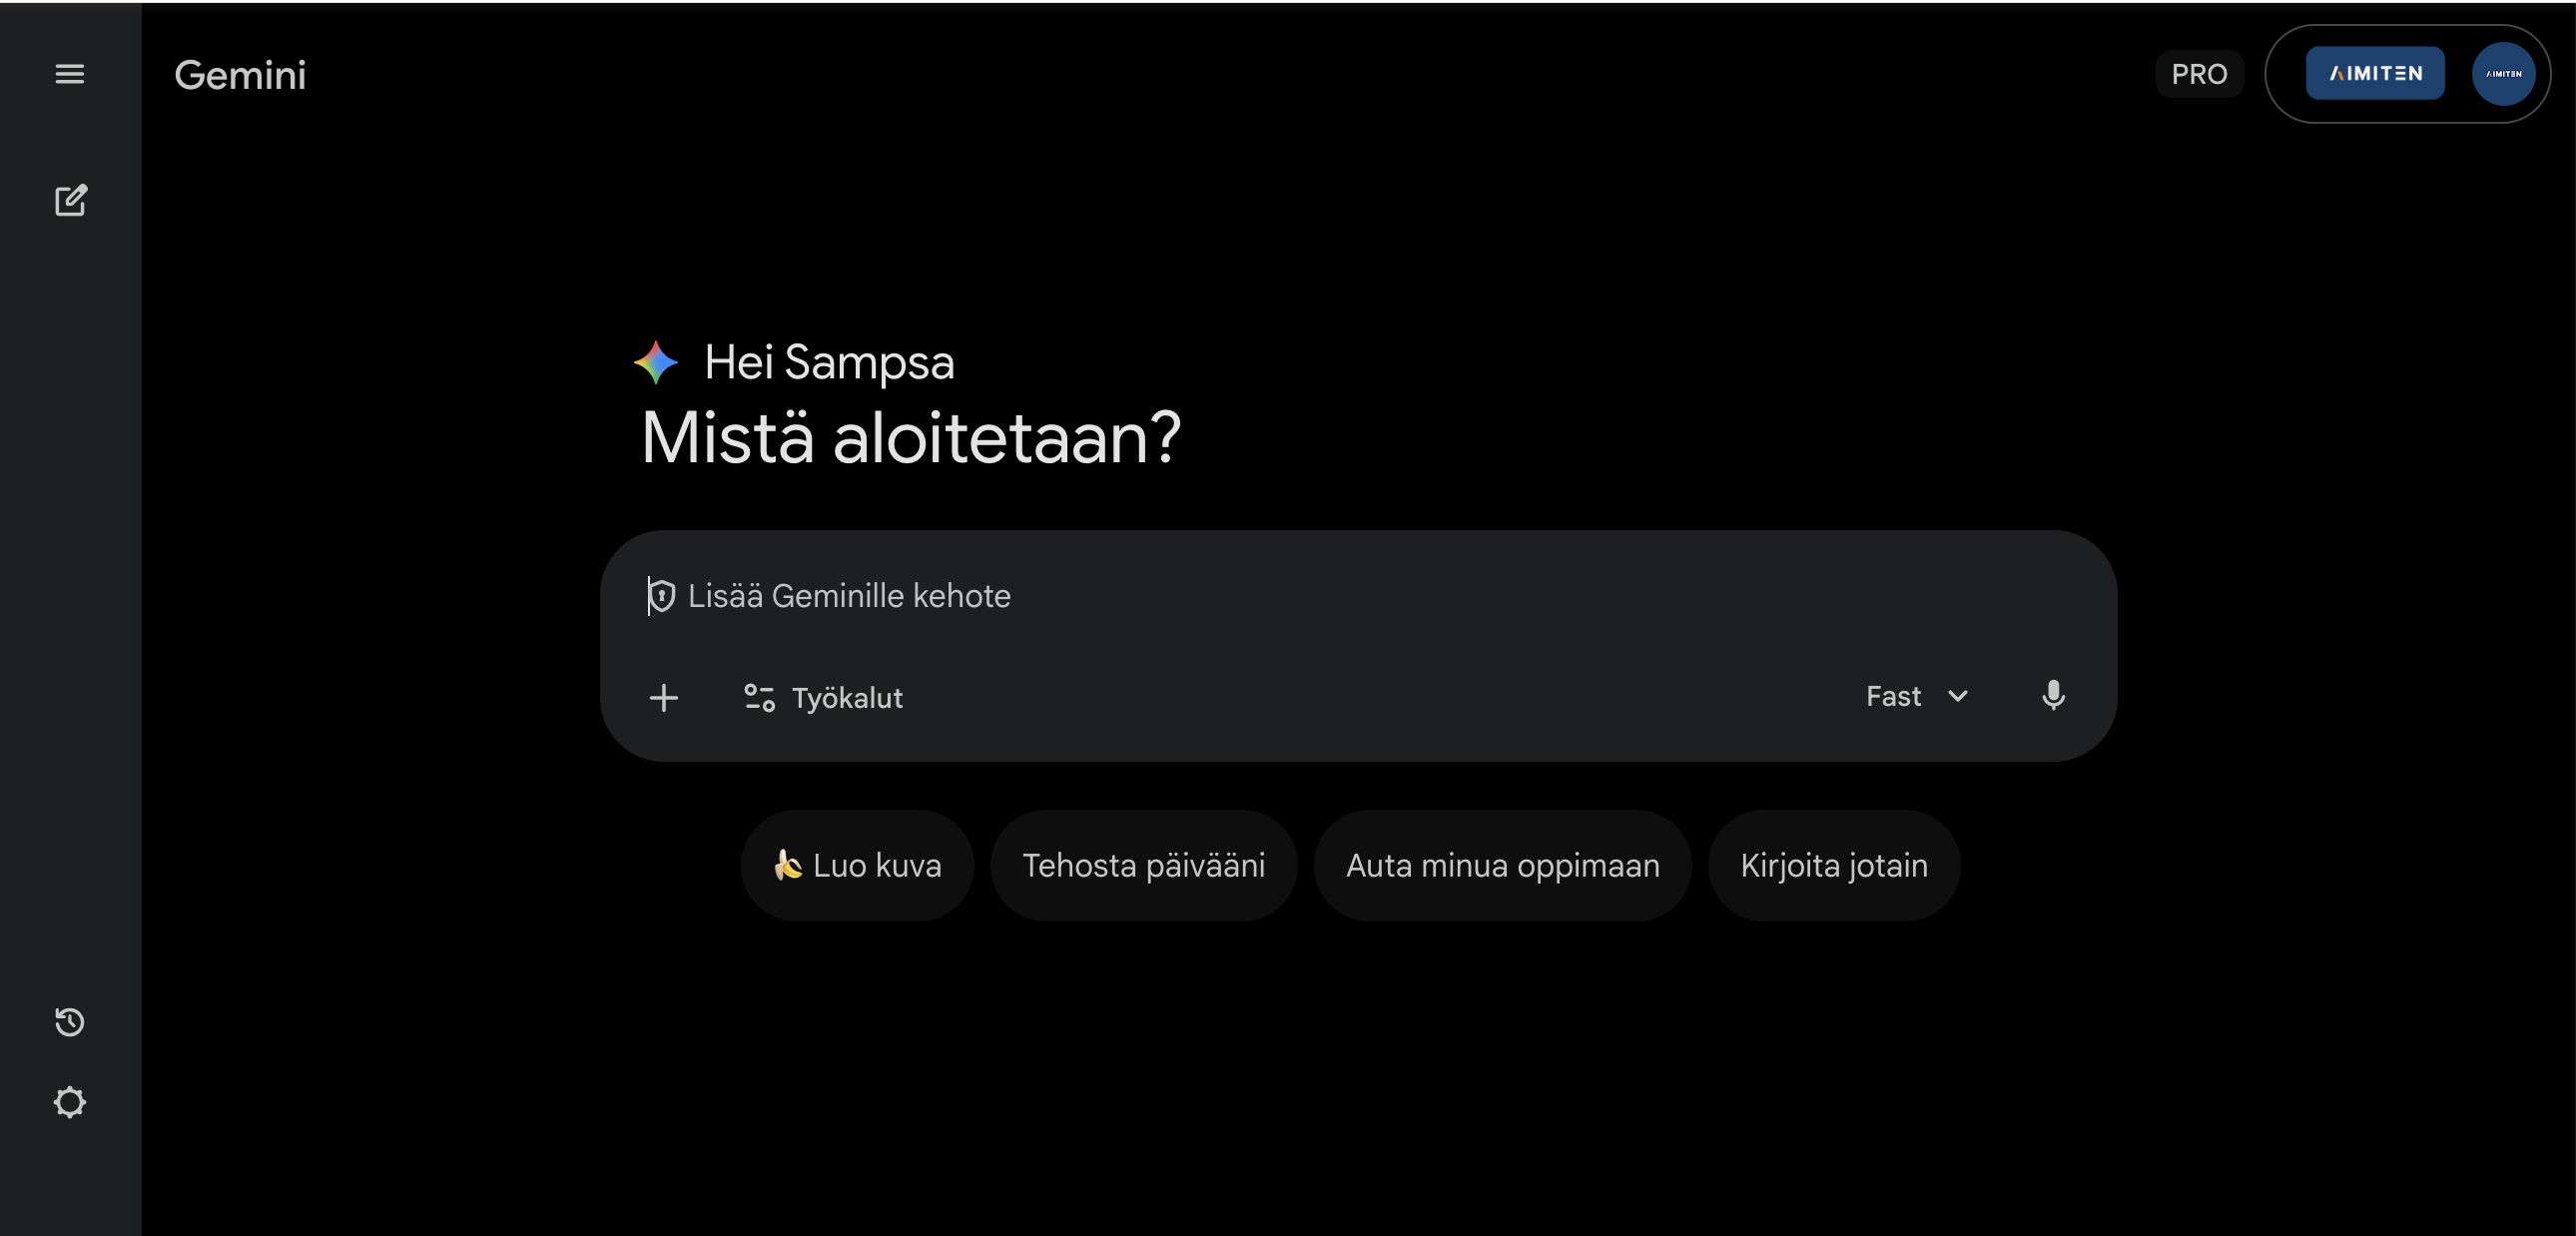Select the Luo kuva suggestion chip

tap(856, 865)
